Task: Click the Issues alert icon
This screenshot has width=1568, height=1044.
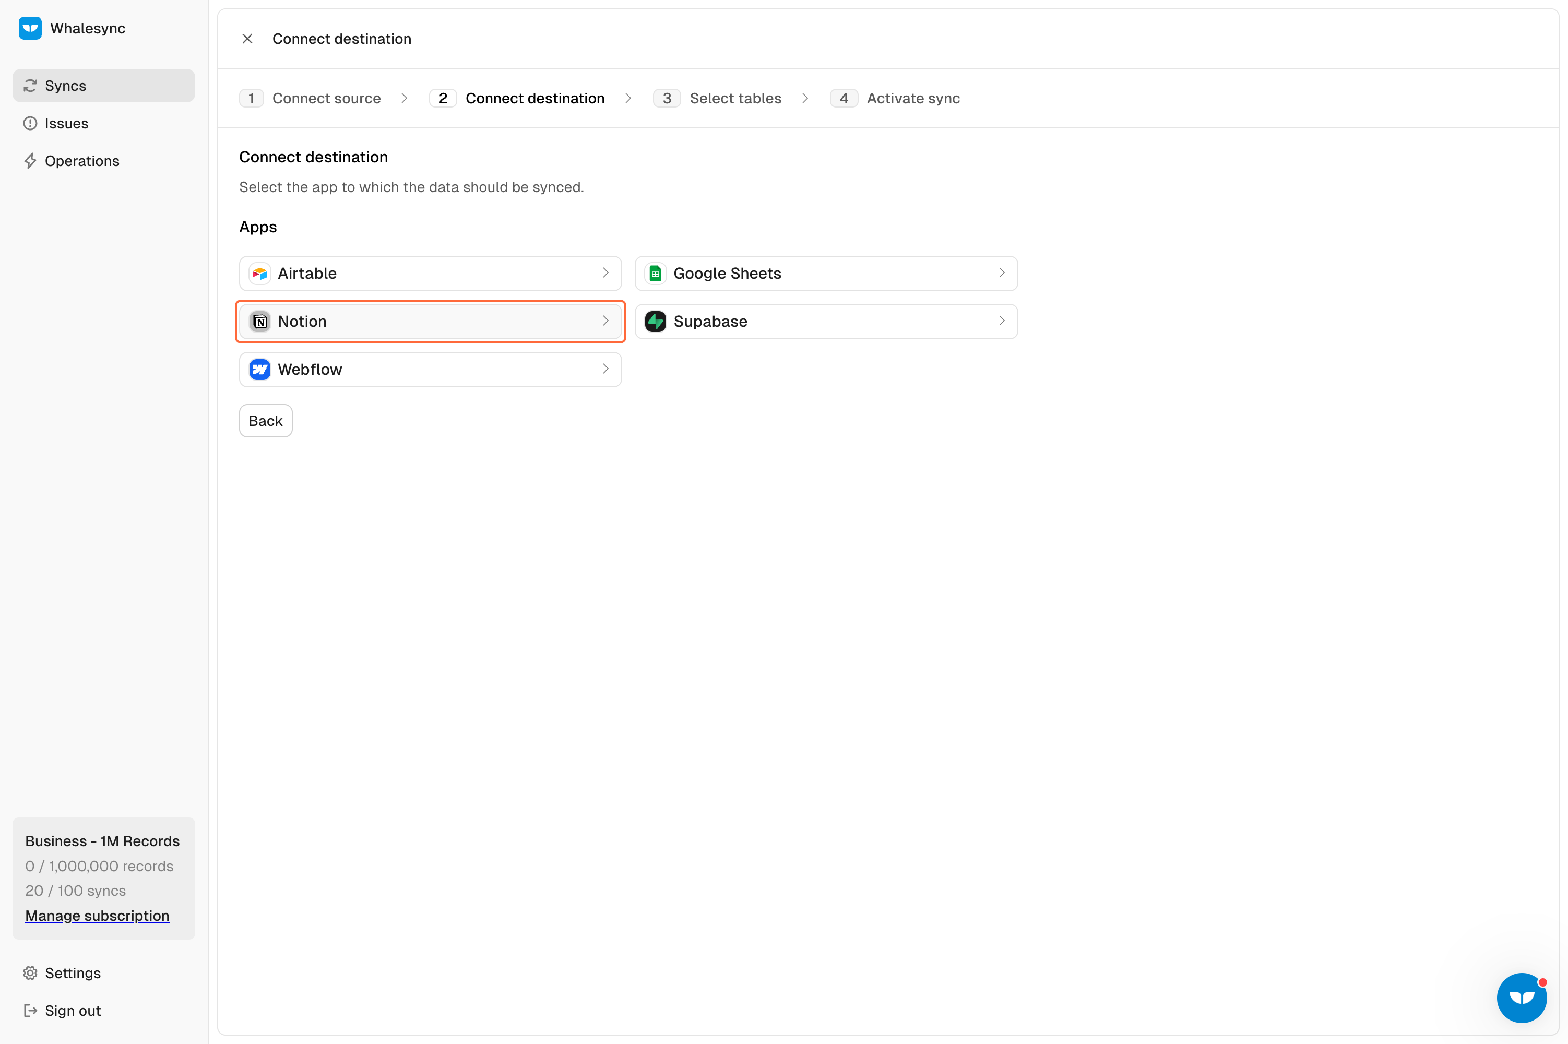Action: pos(30,123)
